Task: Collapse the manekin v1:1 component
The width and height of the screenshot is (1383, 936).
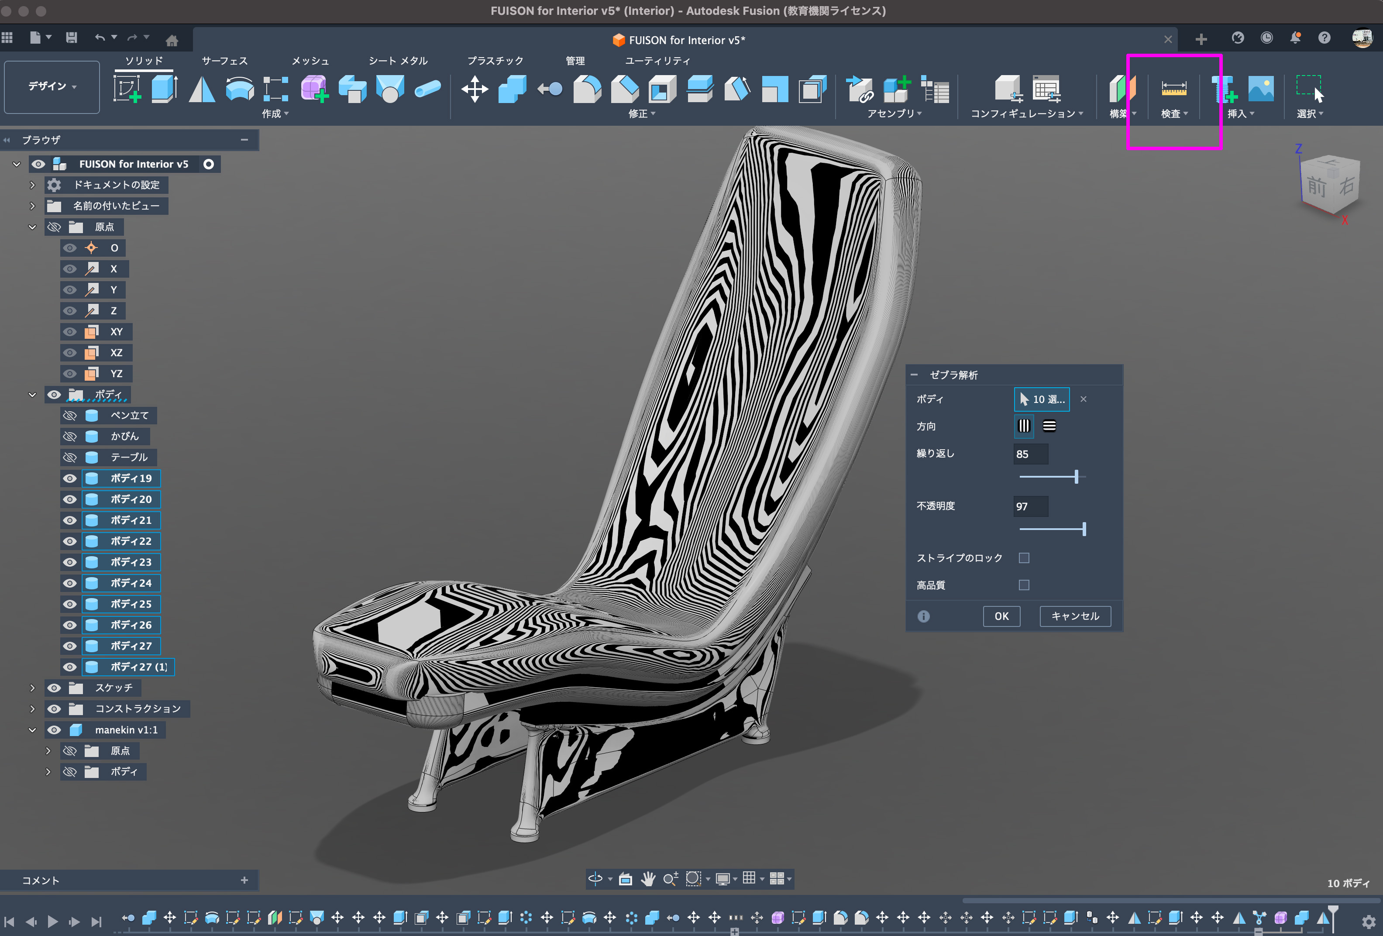Action: (33, 730)
